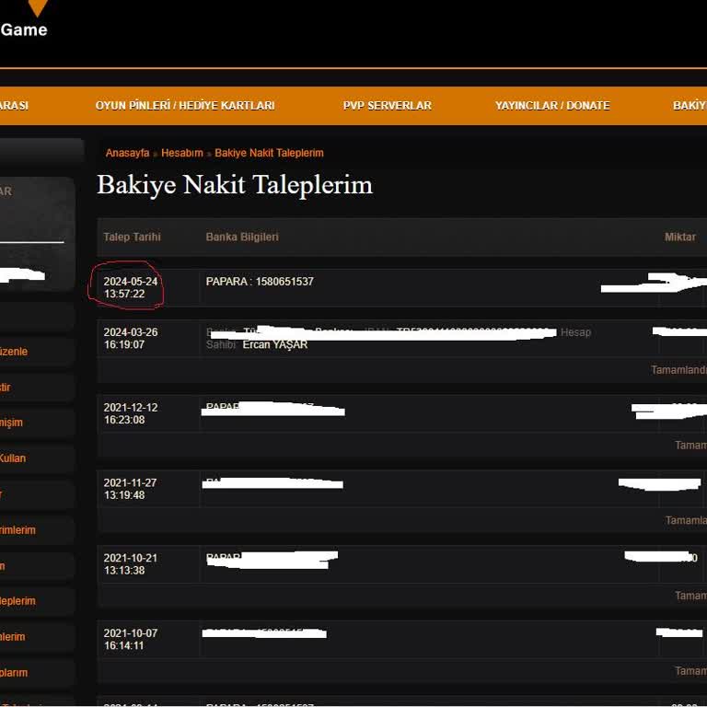The width and height of the screenshot is (707, 707).
Task: Go to Anasayfa breadcrumb link
Action: pos(127,153)
